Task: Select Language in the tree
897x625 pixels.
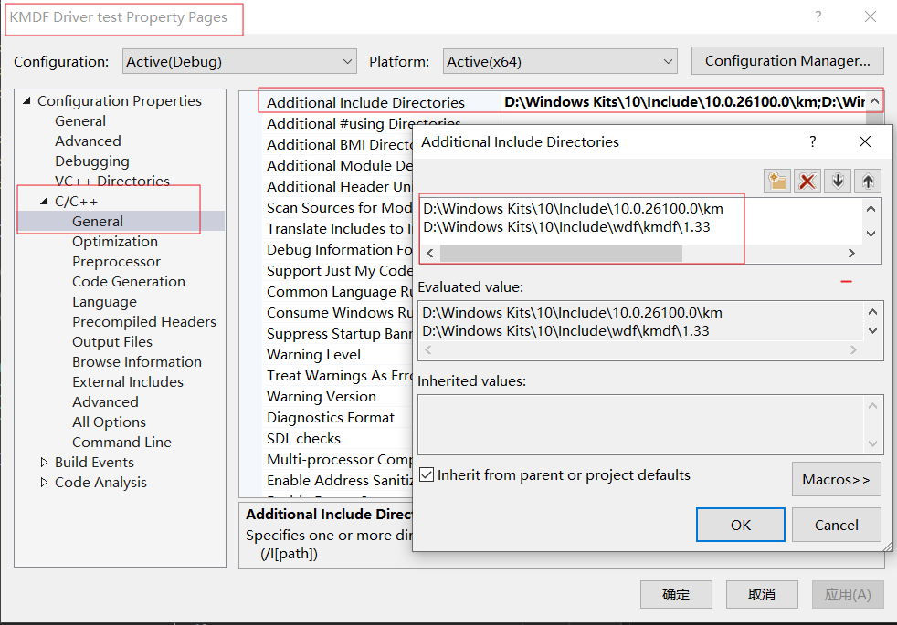Action: coord(104,302)
